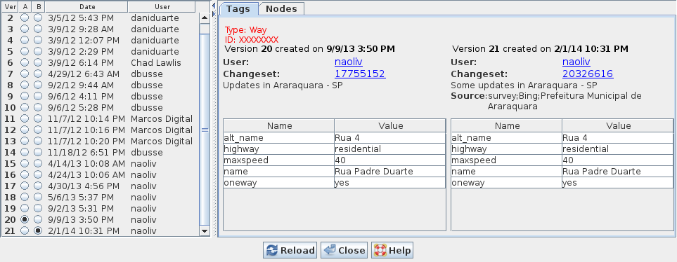The image size is (677, 262).
Task: Click the version list scroll up arrow
Action: click(205, 18)
